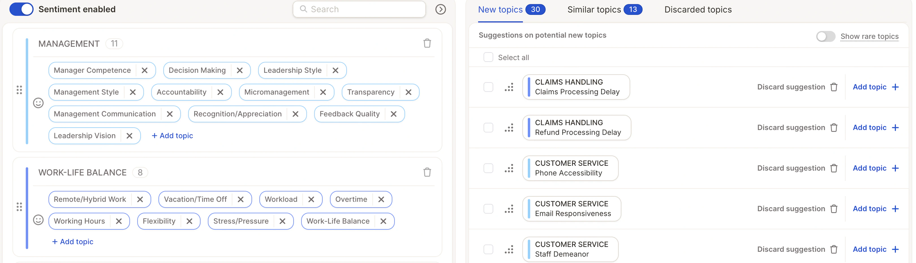This screenshot has height=263, width=916.
Task: Add the Staff Demeanor topic
Action: (876, 249)
